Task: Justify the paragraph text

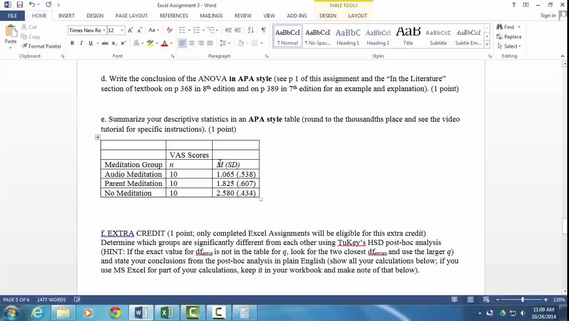Action: 210,43
